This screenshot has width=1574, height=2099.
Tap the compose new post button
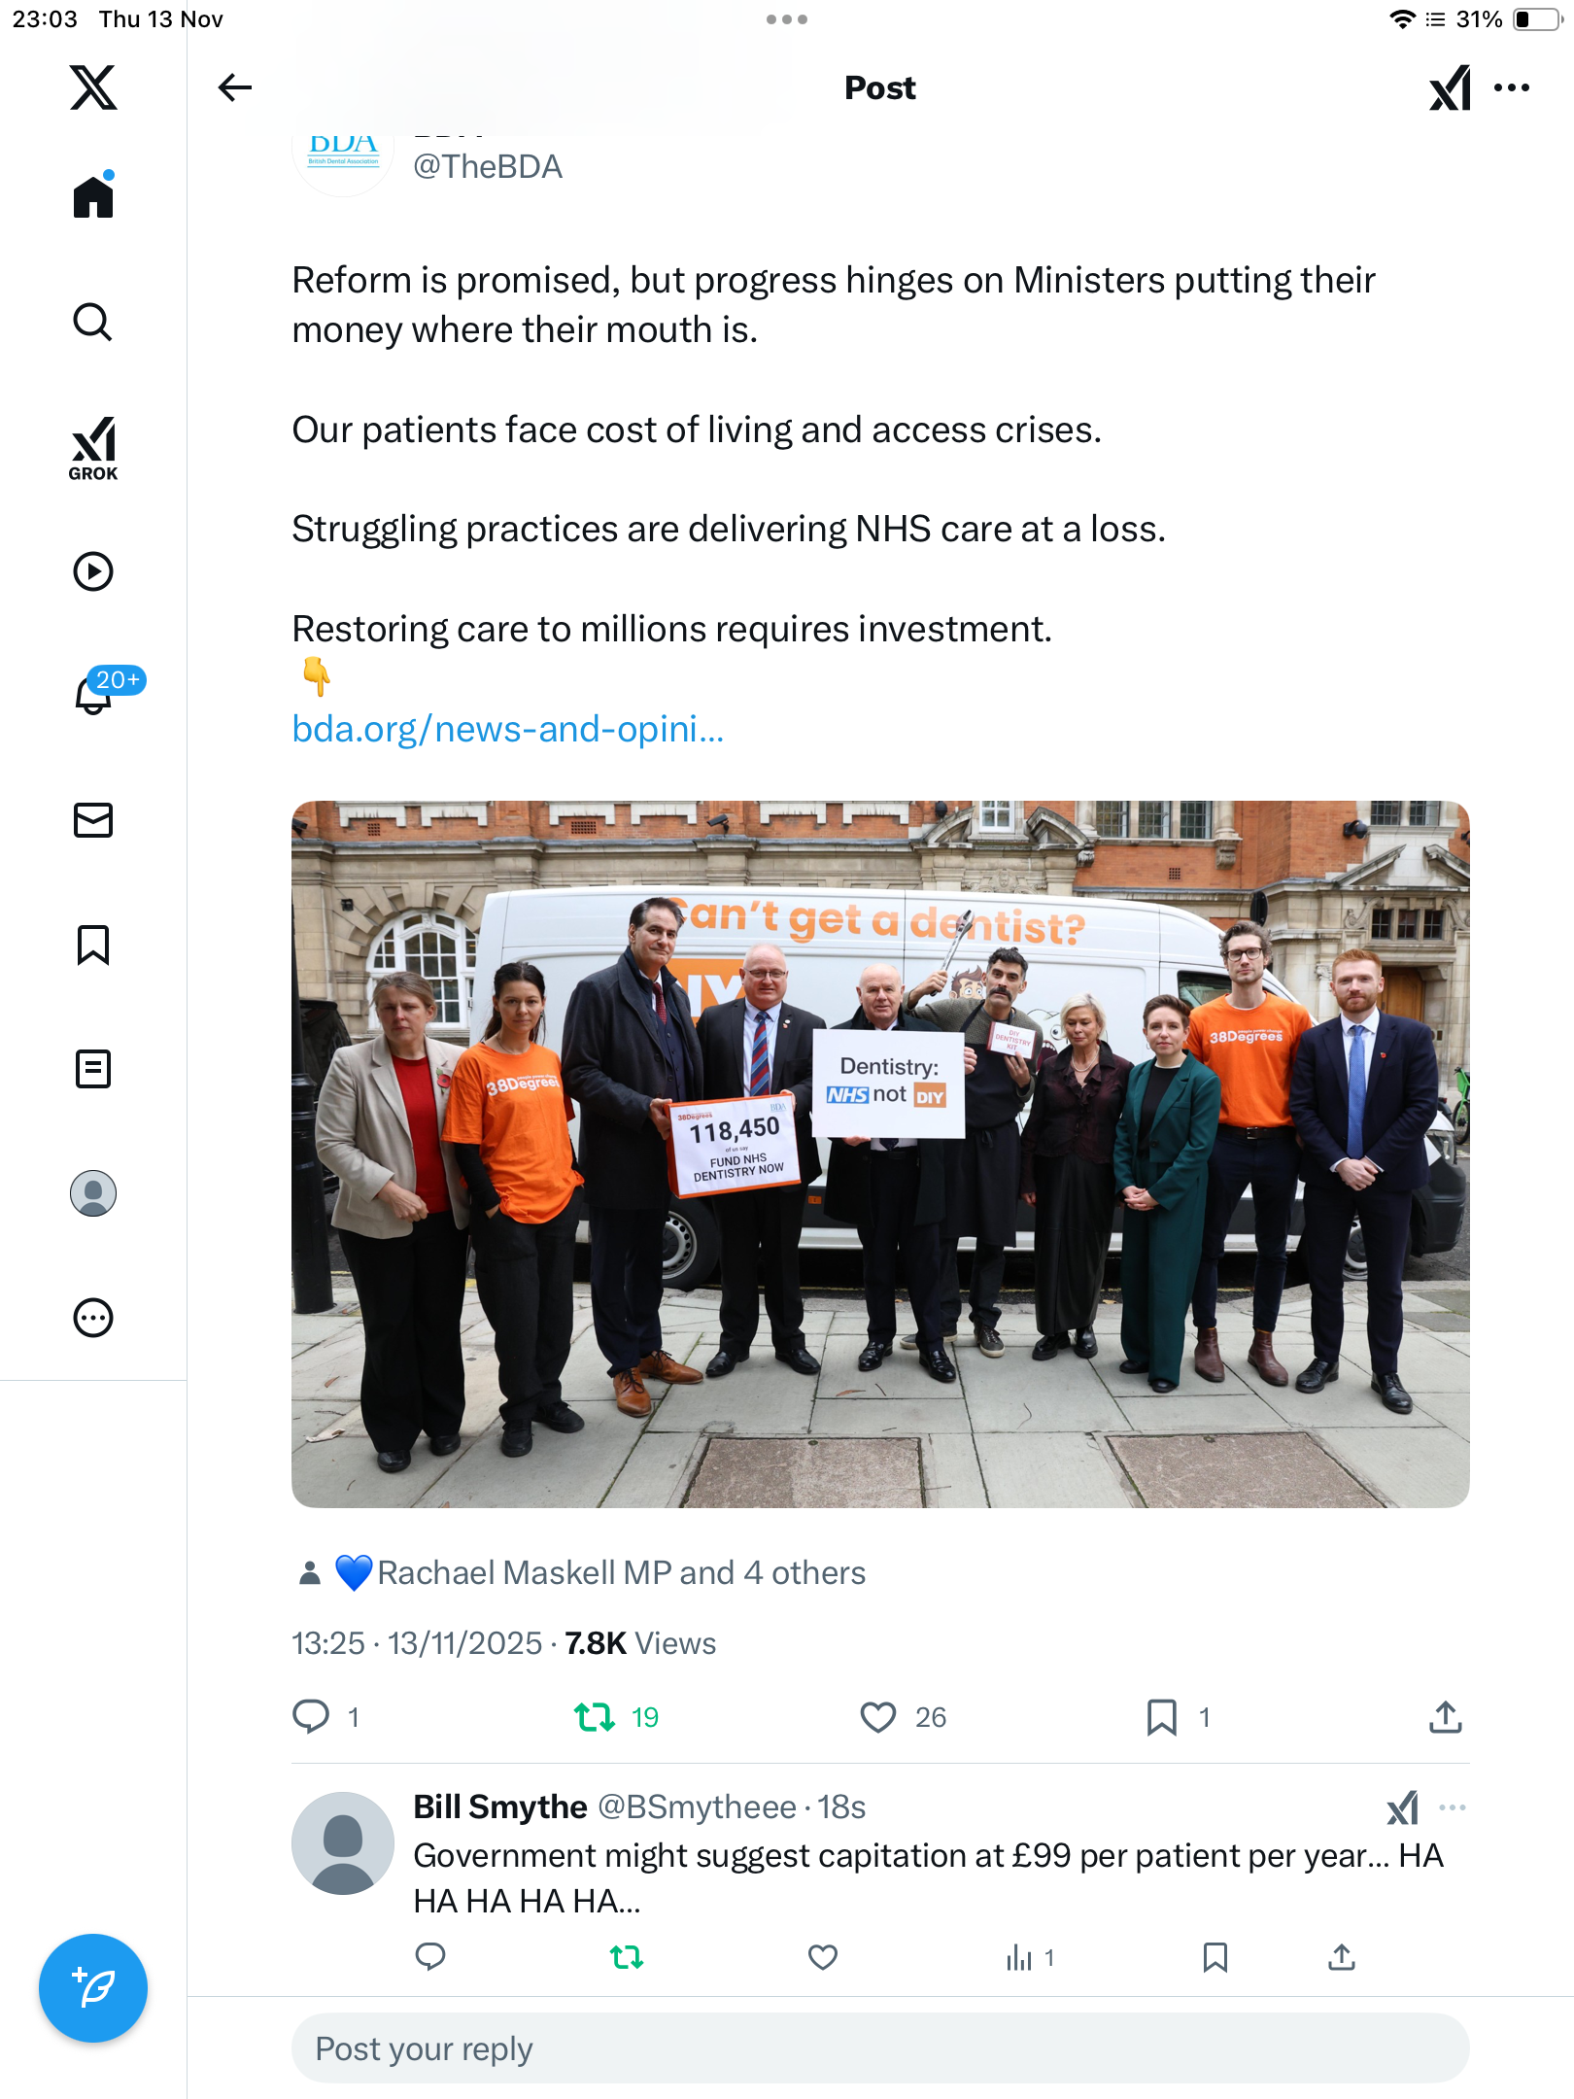93,1987
